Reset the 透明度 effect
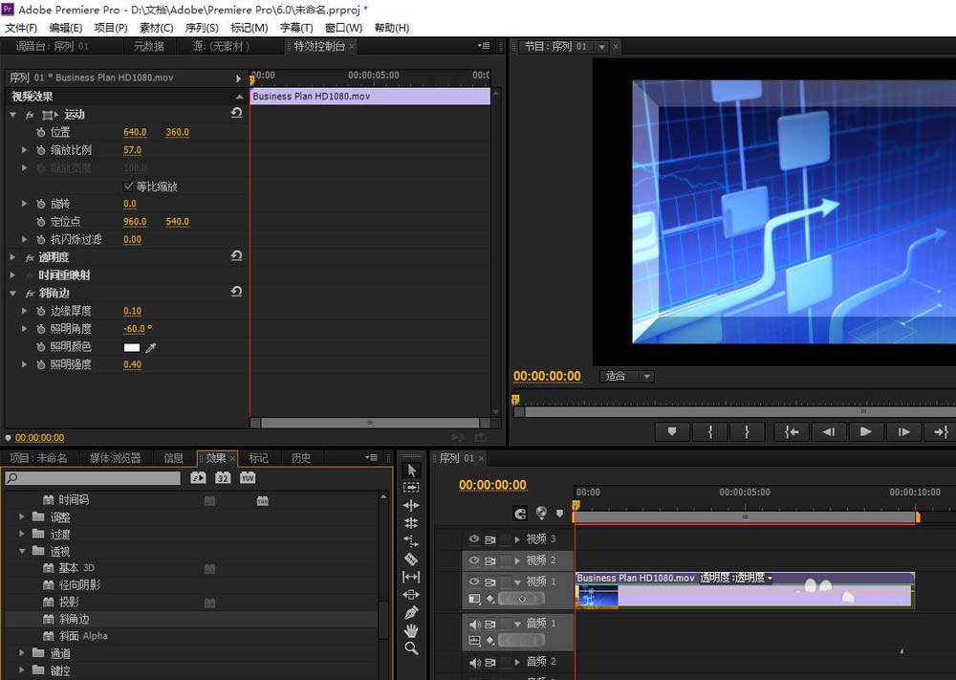 point(236,256)
